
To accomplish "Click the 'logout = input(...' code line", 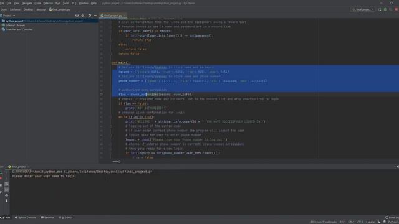I will tap(176, 139).
